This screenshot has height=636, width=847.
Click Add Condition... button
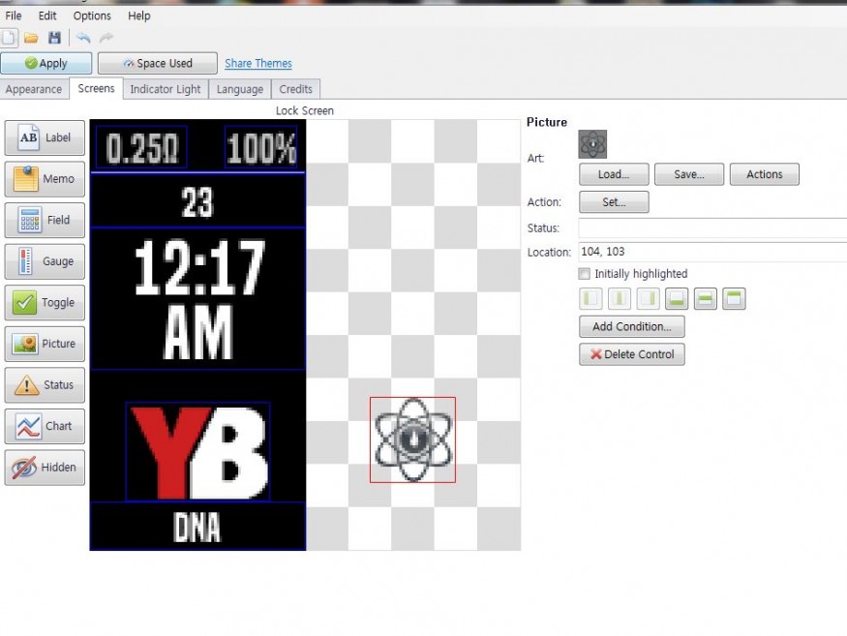click(632, 327)
